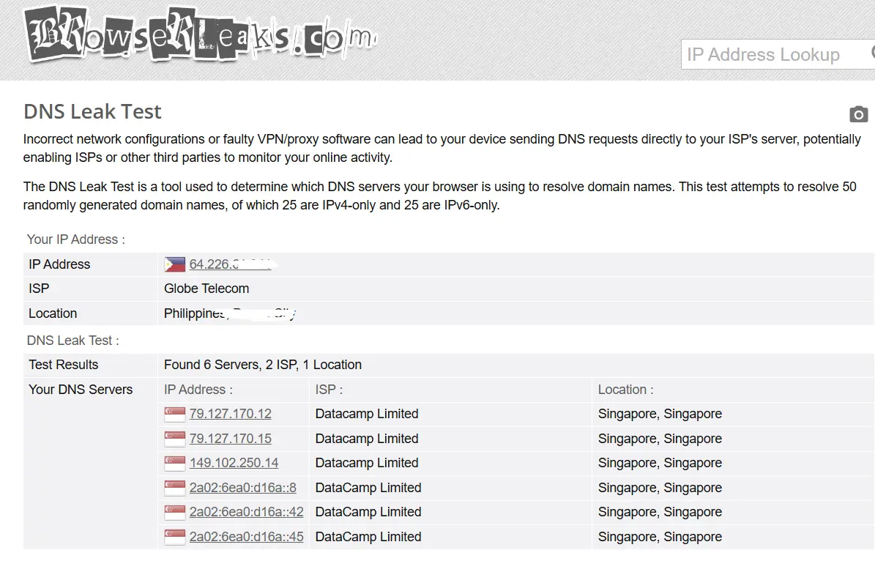Click the Singapore flag beside 2a02:6ea0:d16a::45
875x561 pixels.
point(175,536)
